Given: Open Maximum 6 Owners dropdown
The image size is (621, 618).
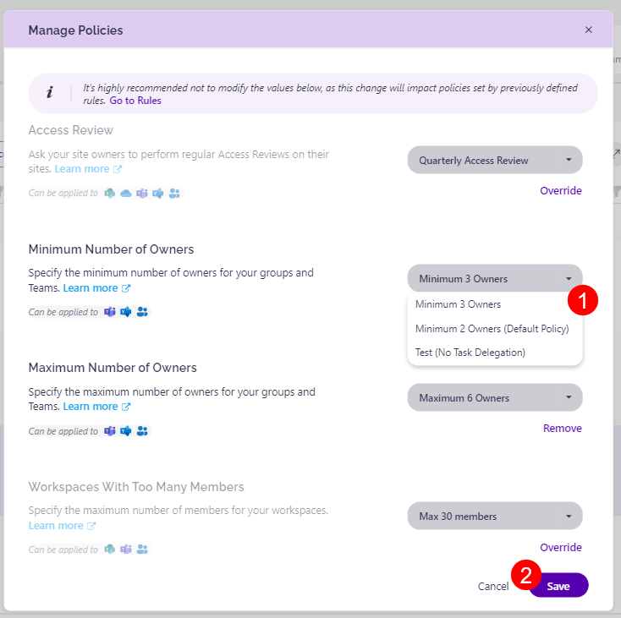Looking at the screenshot, I should tap(495, 397).
